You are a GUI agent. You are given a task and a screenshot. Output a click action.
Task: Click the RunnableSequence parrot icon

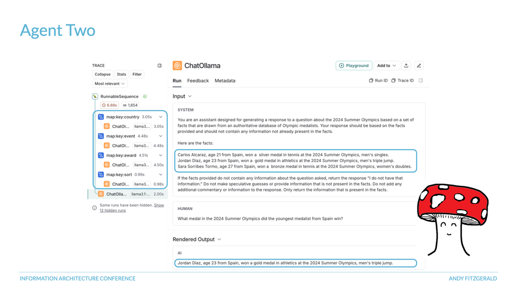pyautogui.click(x=95, y=96)
